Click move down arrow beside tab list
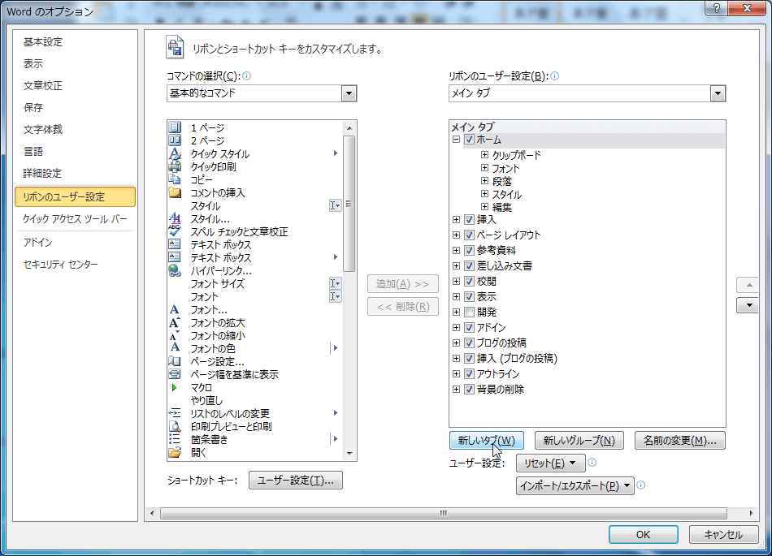 click(x=749, y=305)
